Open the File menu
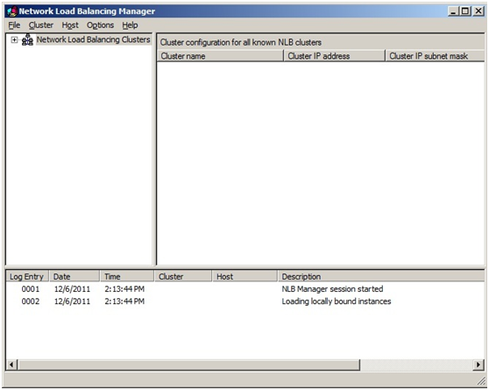 [14, 25]
